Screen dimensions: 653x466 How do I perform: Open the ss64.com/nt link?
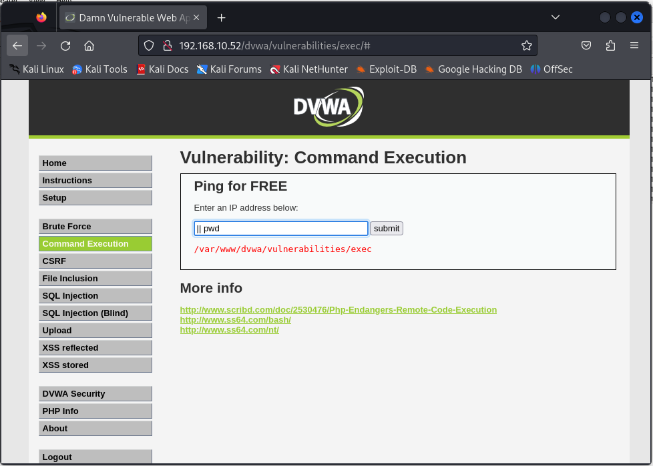coord(230,329)
